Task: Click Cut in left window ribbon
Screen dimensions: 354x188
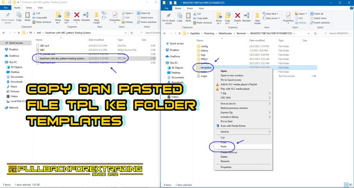Action: [x=36, y=13]
